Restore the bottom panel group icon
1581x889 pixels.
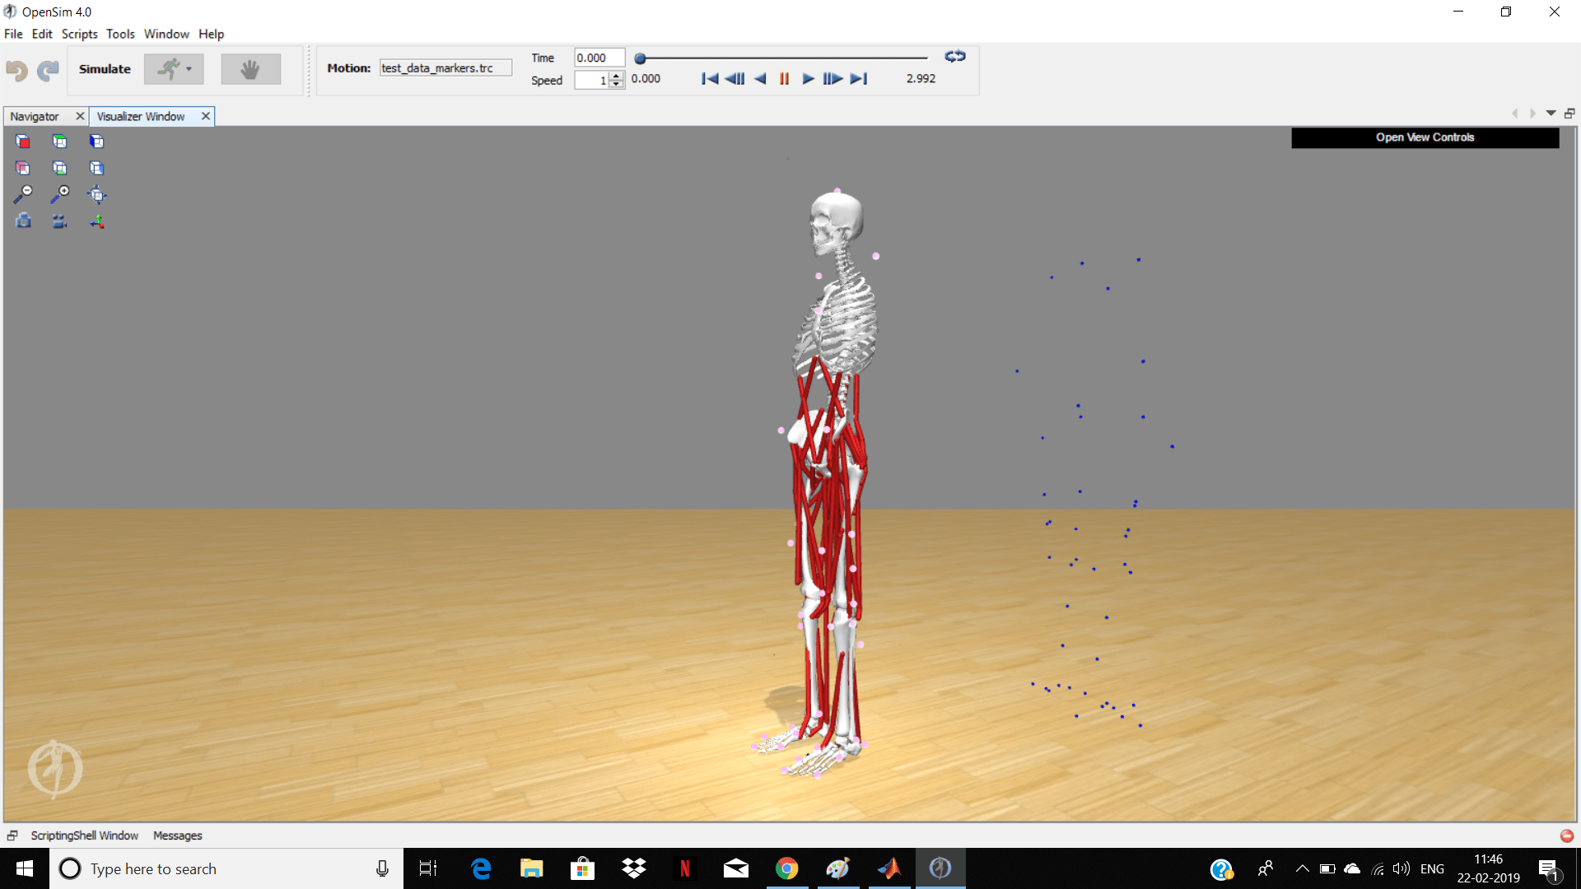(x=12, y=835)
